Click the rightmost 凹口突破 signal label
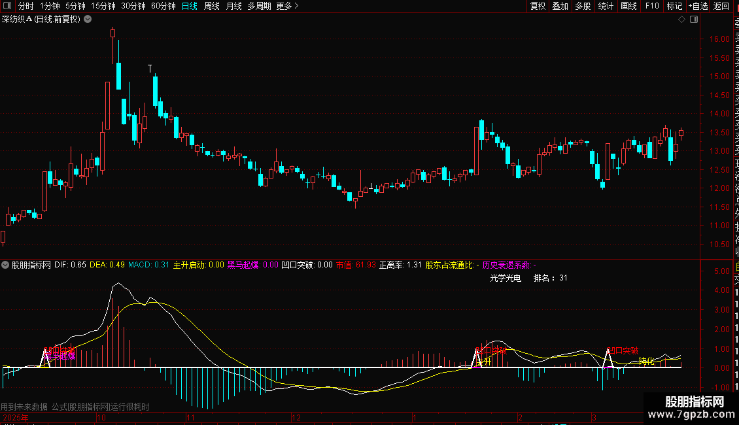This screenshot has width=739, height=425. [x=623, y=350]
